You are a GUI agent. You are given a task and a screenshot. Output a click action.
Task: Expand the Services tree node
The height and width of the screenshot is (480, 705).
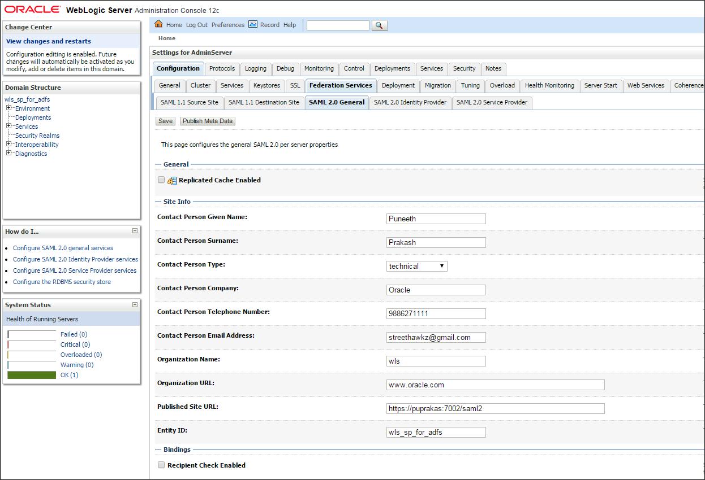tap(9, 126)
